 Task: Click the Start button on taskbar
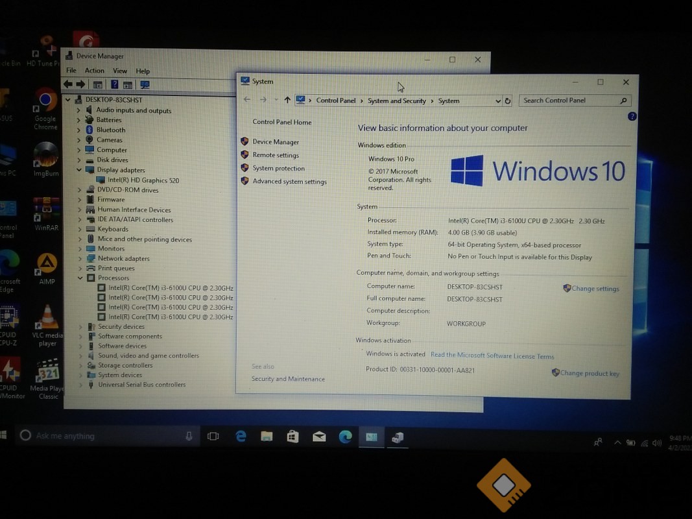[3, 435]
